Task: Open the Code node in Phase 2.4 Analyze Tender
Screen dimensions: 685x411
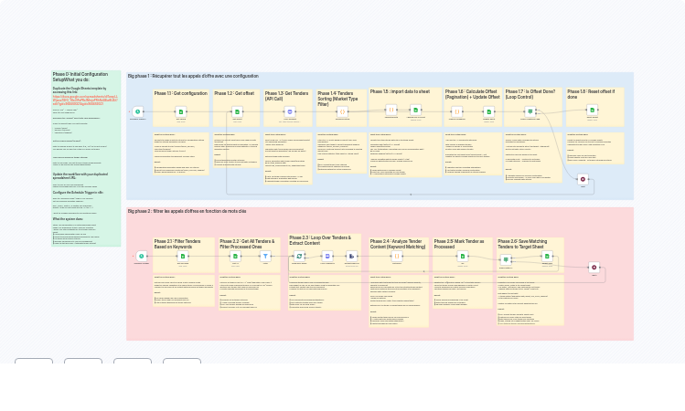Action: (397, 257)
